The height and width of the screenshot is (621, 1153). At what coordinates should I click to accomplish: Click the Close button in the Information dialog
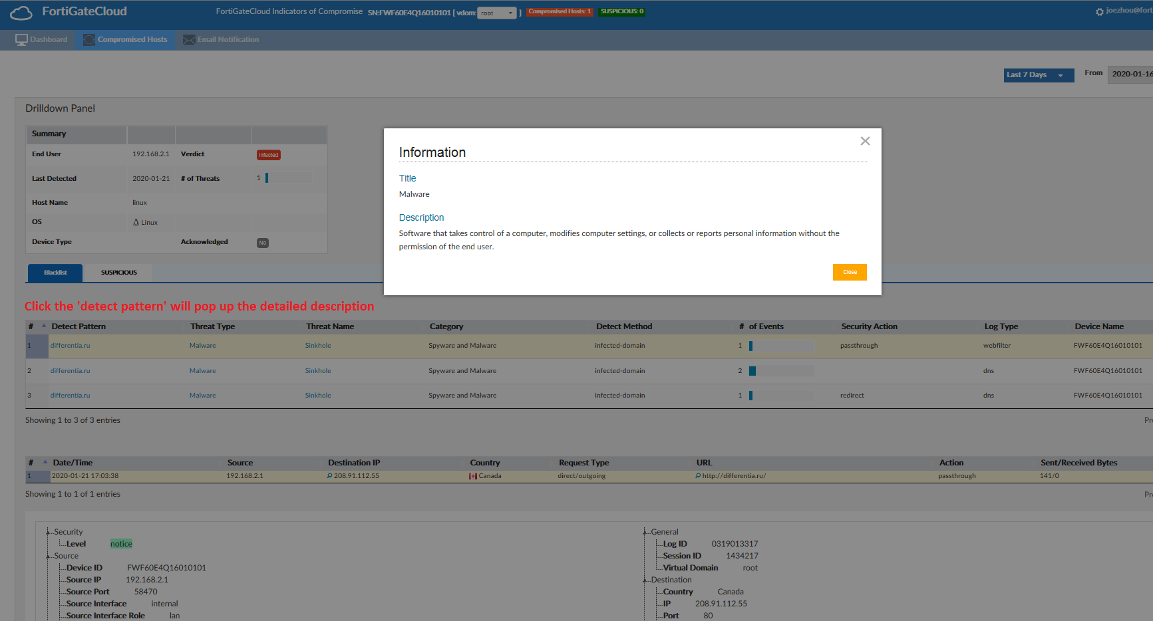pos(850,272)
